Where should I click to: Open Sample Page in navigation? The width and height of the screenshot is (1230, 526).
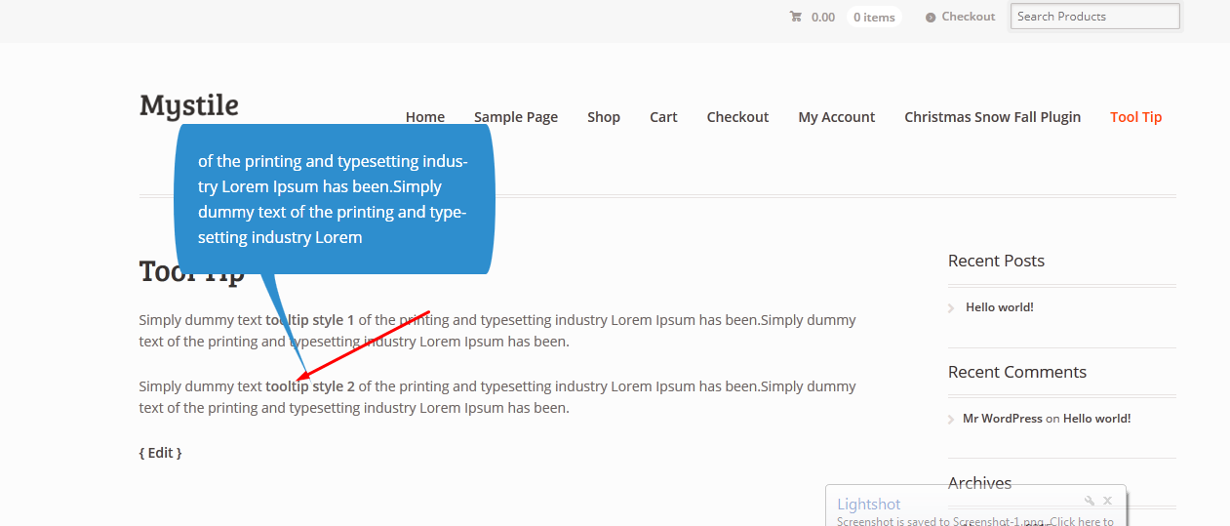(x=516, y=117)
